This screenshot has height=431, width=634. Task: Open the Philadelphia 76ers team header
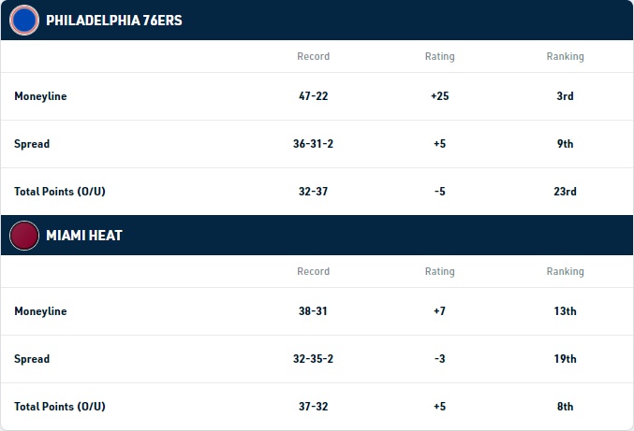pos(317,21)
